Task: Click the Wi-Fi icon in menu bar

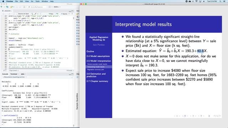Action: pos(196,1)
